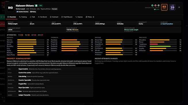
Task: Click the Contract document icon
Action: tap(51, 17)
